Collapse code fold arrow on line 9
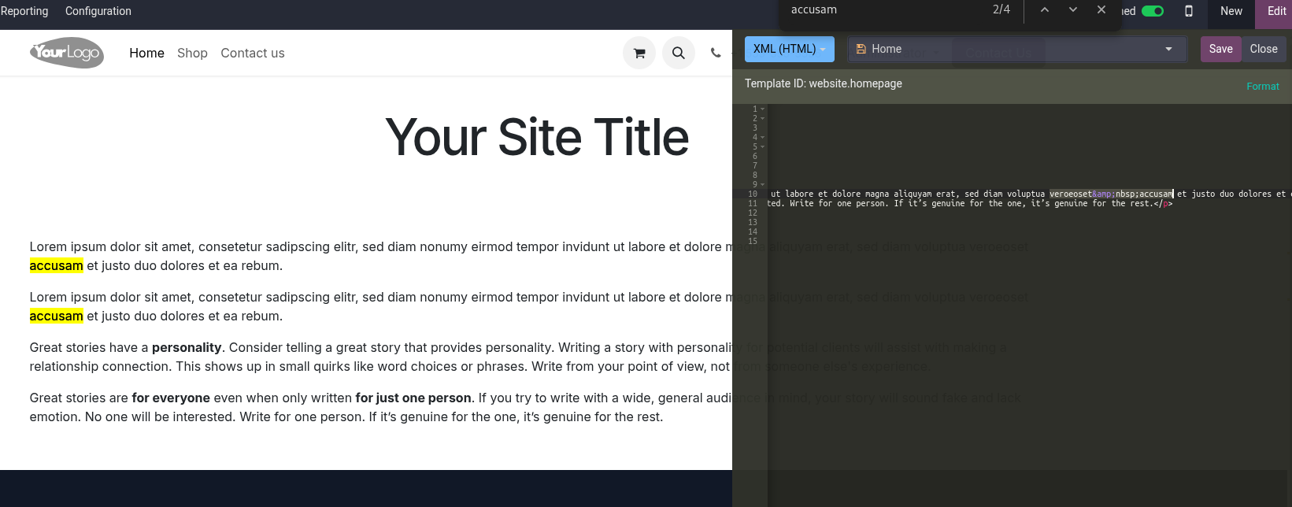This screenshot has height=507, width=1292. [x=763, y=185]
